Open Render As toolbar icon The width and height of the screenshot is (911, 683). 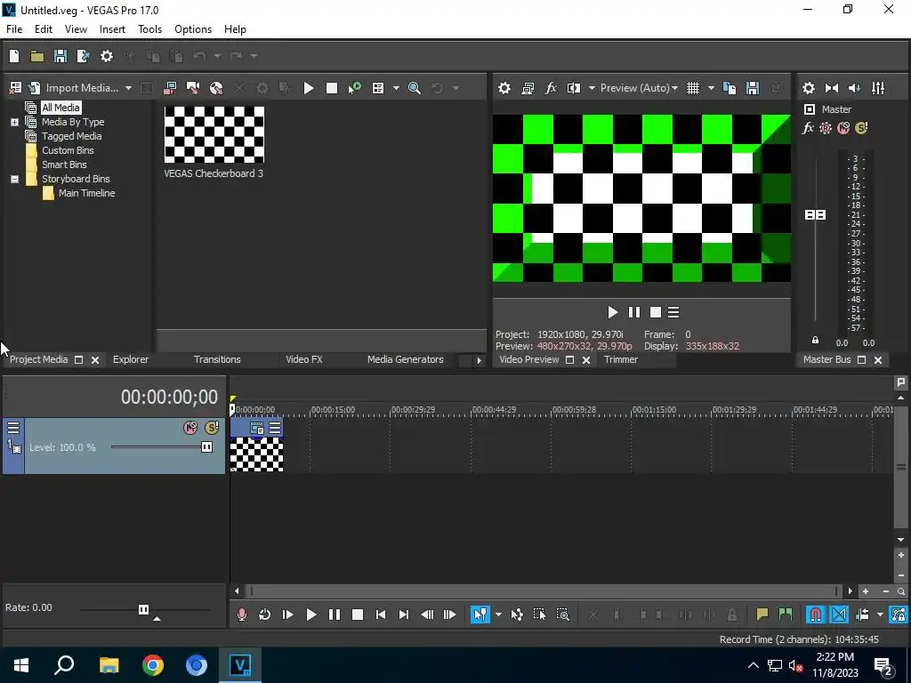[83, 56]
